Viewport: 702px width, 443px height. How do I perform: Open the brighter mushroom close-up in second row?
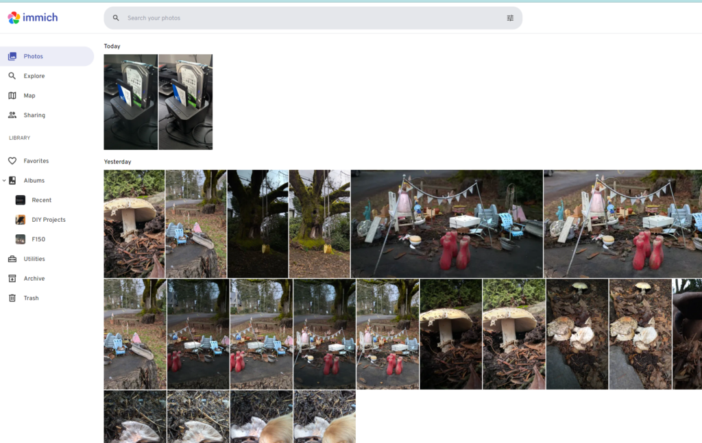pos(514,334)
